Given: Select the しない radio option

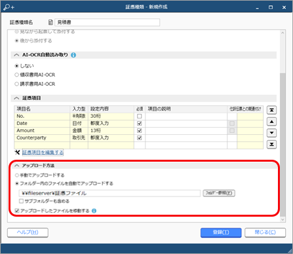Looking at the screenshot, I should click(x=16, y=65).
